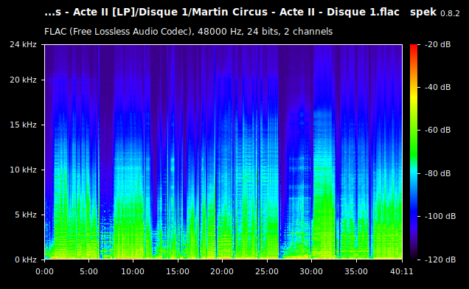Click the dB color scale bar
The height and width of the screenshot is (289, 469).
pyautogui.click(x=414, y=152)
